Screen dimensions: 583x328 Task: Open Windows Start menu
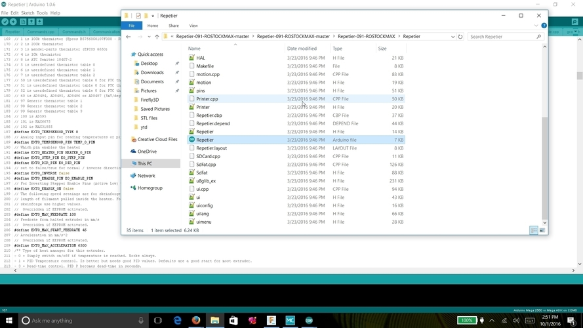pos(9,320)
